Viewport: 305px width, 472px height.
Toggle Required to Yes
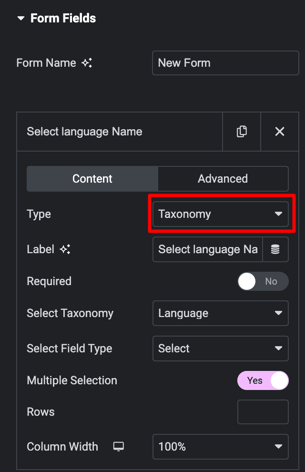tap(263, 281)
